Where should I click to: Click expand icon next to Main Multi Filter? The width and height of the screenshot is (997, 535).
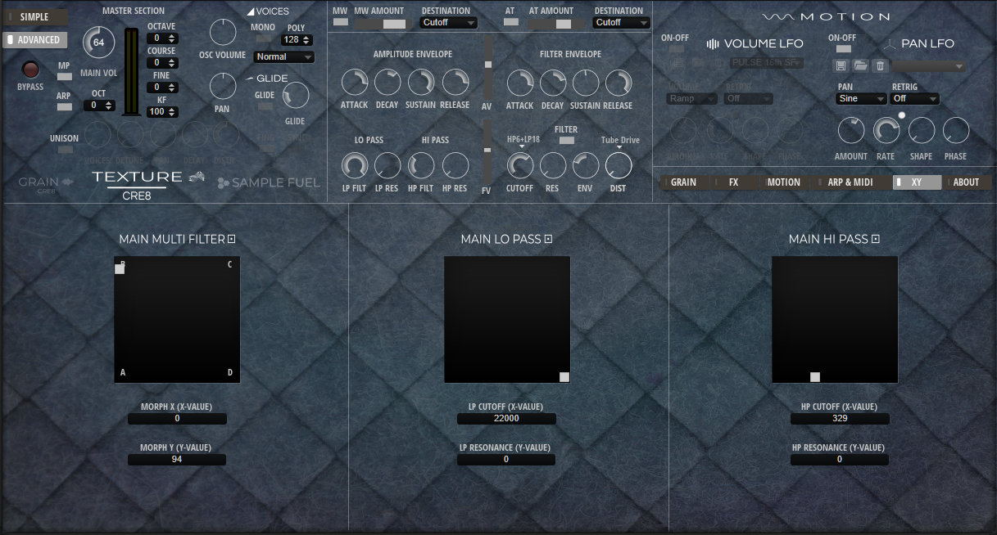click(x=232, y=239)
